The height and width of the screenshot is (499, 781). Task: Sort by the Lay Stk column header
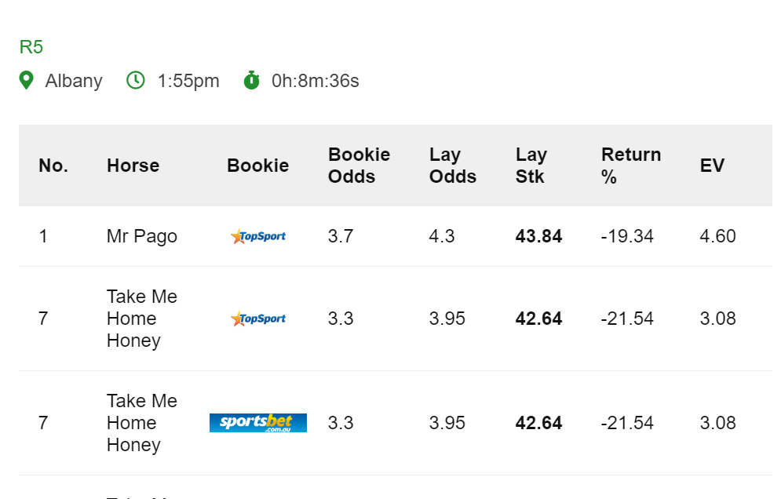click(531, 166)
